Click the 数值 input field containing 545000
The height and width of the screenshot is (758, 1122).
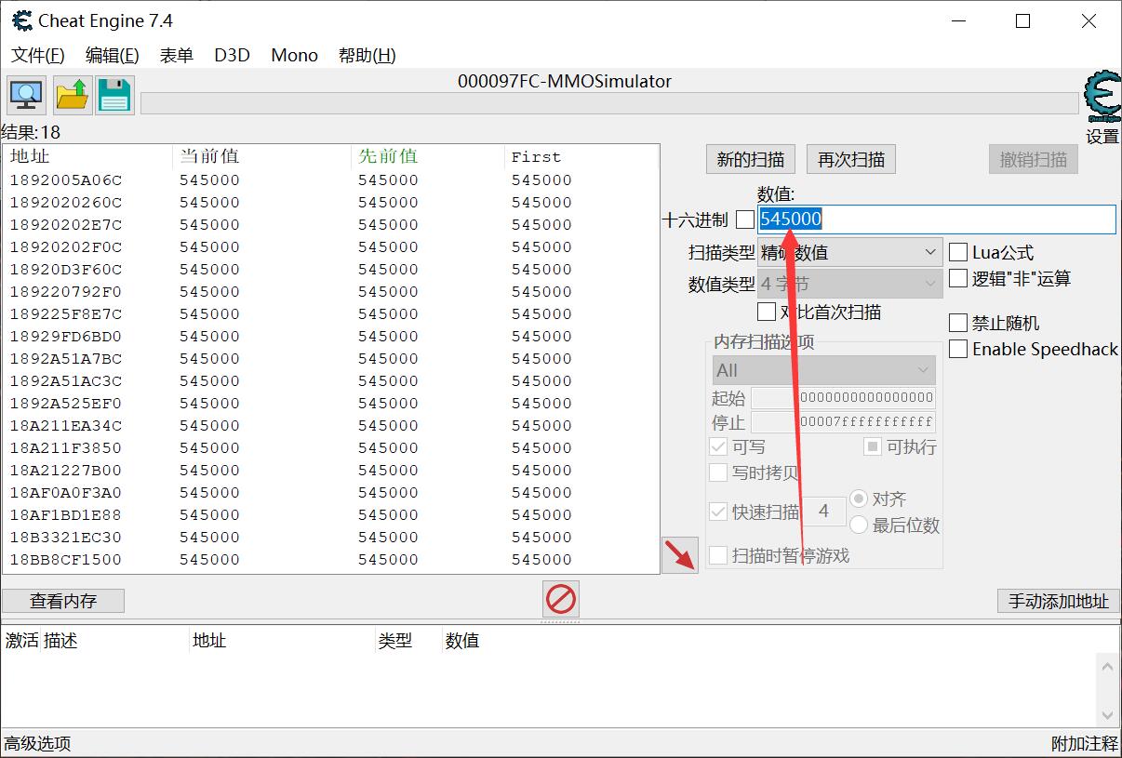[936, 219]
